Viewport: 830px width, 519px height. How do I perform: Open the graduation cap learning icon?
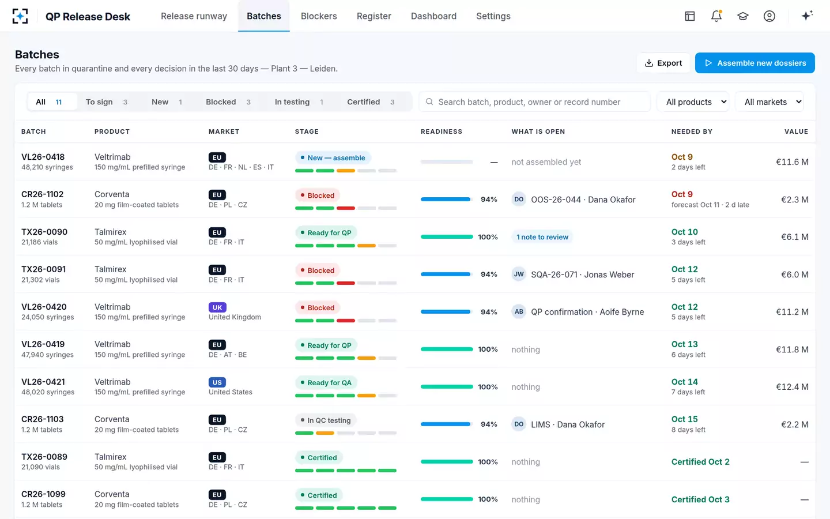click(x=743, y=16)
